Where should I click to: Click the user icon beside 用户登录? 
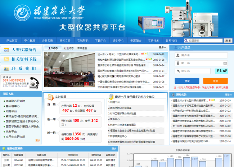click(175, 47)
